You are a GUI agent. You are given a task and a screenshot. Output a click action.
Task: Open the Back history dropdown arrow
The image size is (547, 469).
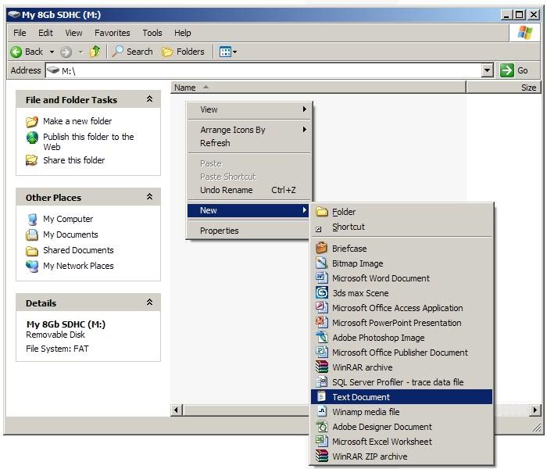point(52,52)
